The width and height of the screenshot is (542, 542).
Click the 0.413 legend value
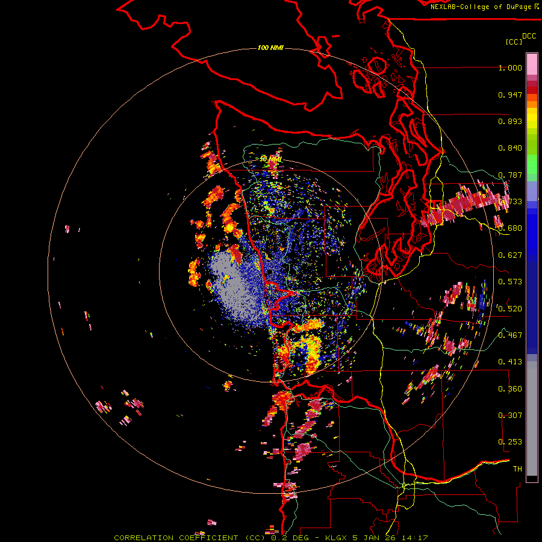pos(510,362)
